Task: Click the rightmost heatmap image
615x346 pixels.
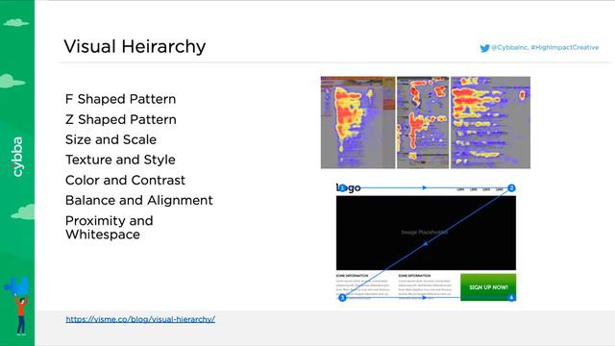Action: tap(490, 122)
